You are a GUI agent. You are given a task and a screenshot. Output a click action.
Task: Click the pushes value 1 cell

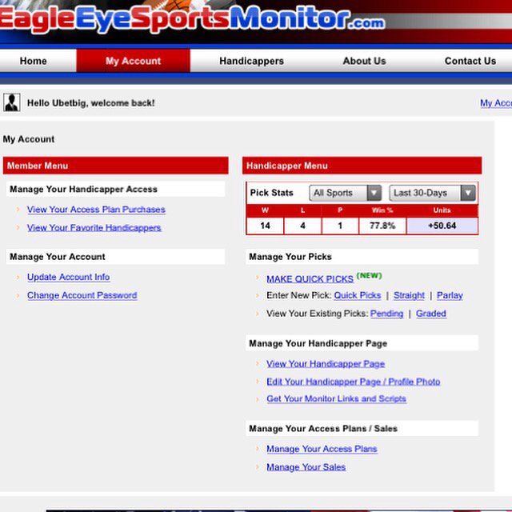coord(340,226)
